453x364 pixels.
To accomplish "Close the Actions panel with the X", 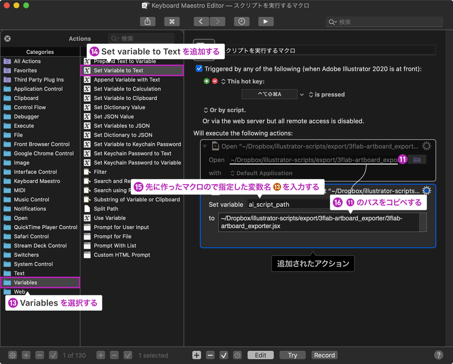I will [7, 39].
